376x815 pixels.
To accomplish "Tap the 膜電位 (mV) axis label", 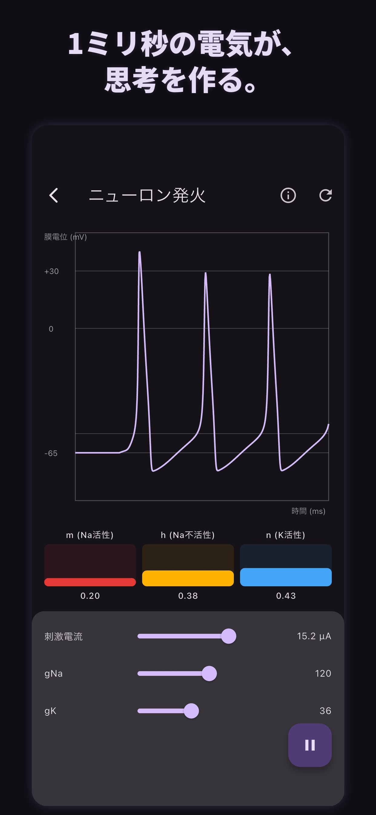I will tap(65, 237).
